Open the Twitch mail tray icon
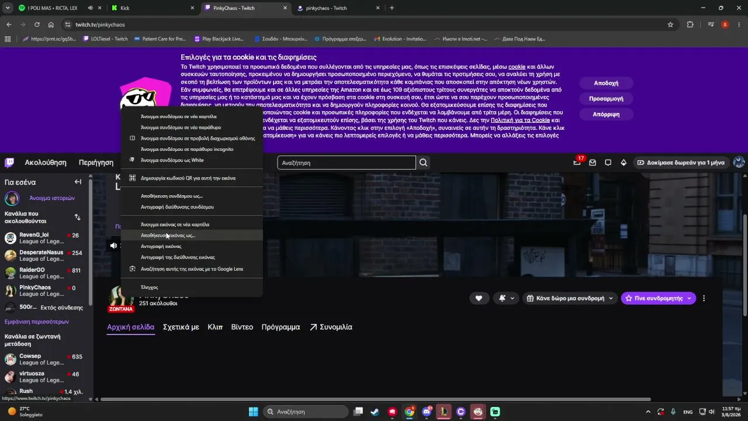748x421 pixels. pos(593,163)
